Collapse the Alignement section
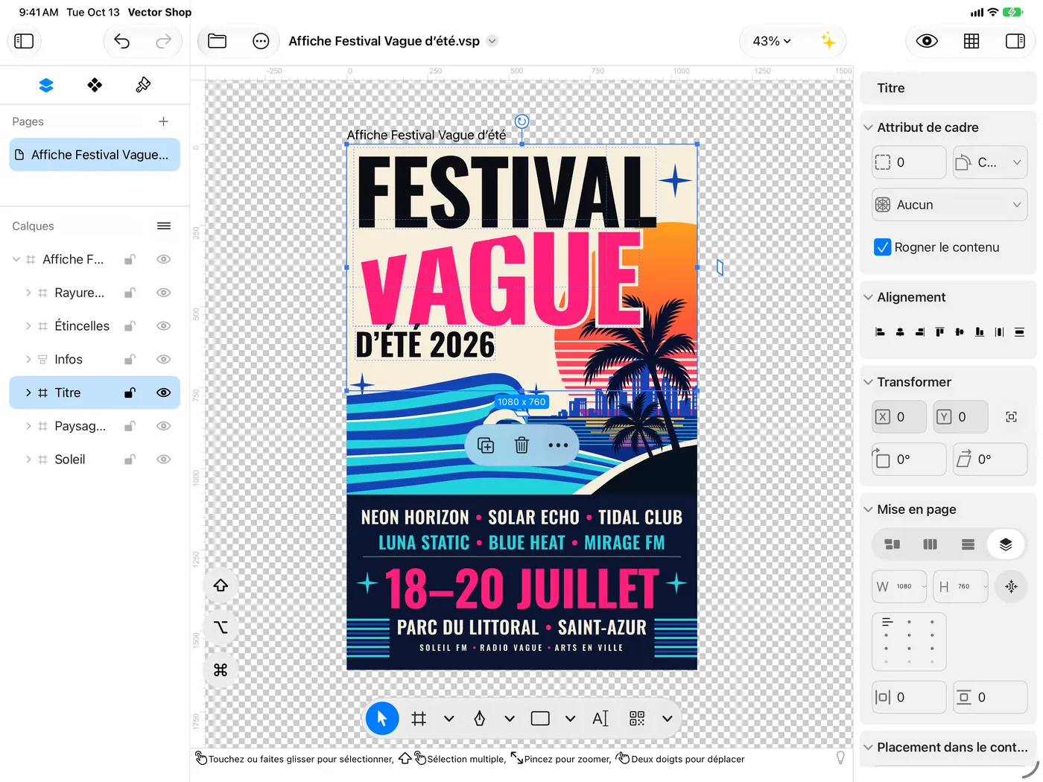The image size is (1043, 782). 868,297
